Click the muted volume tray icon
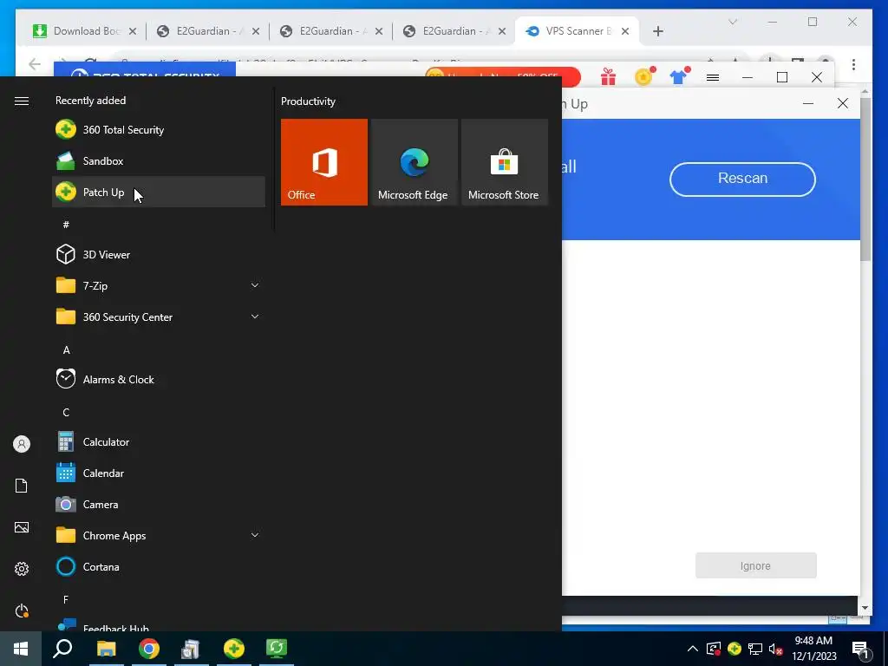888x666 pixels. (776, 649)
